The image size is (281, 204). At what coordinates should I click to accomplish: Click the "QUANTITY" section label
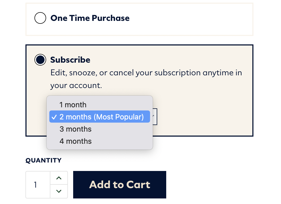pos(43,160)
